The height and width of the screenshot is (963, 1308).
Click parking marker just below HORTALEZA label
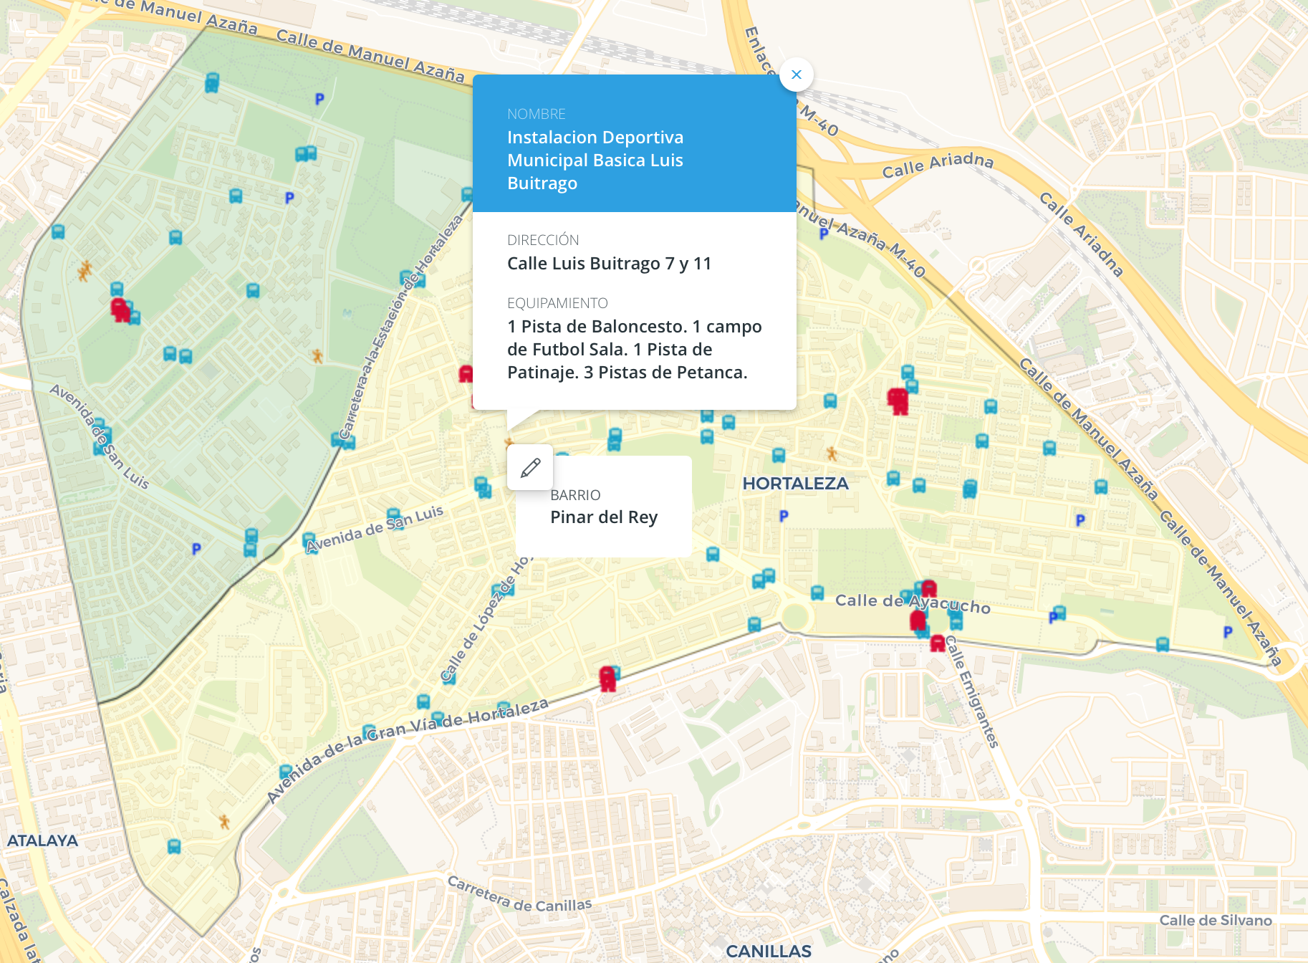pos(784,516)
